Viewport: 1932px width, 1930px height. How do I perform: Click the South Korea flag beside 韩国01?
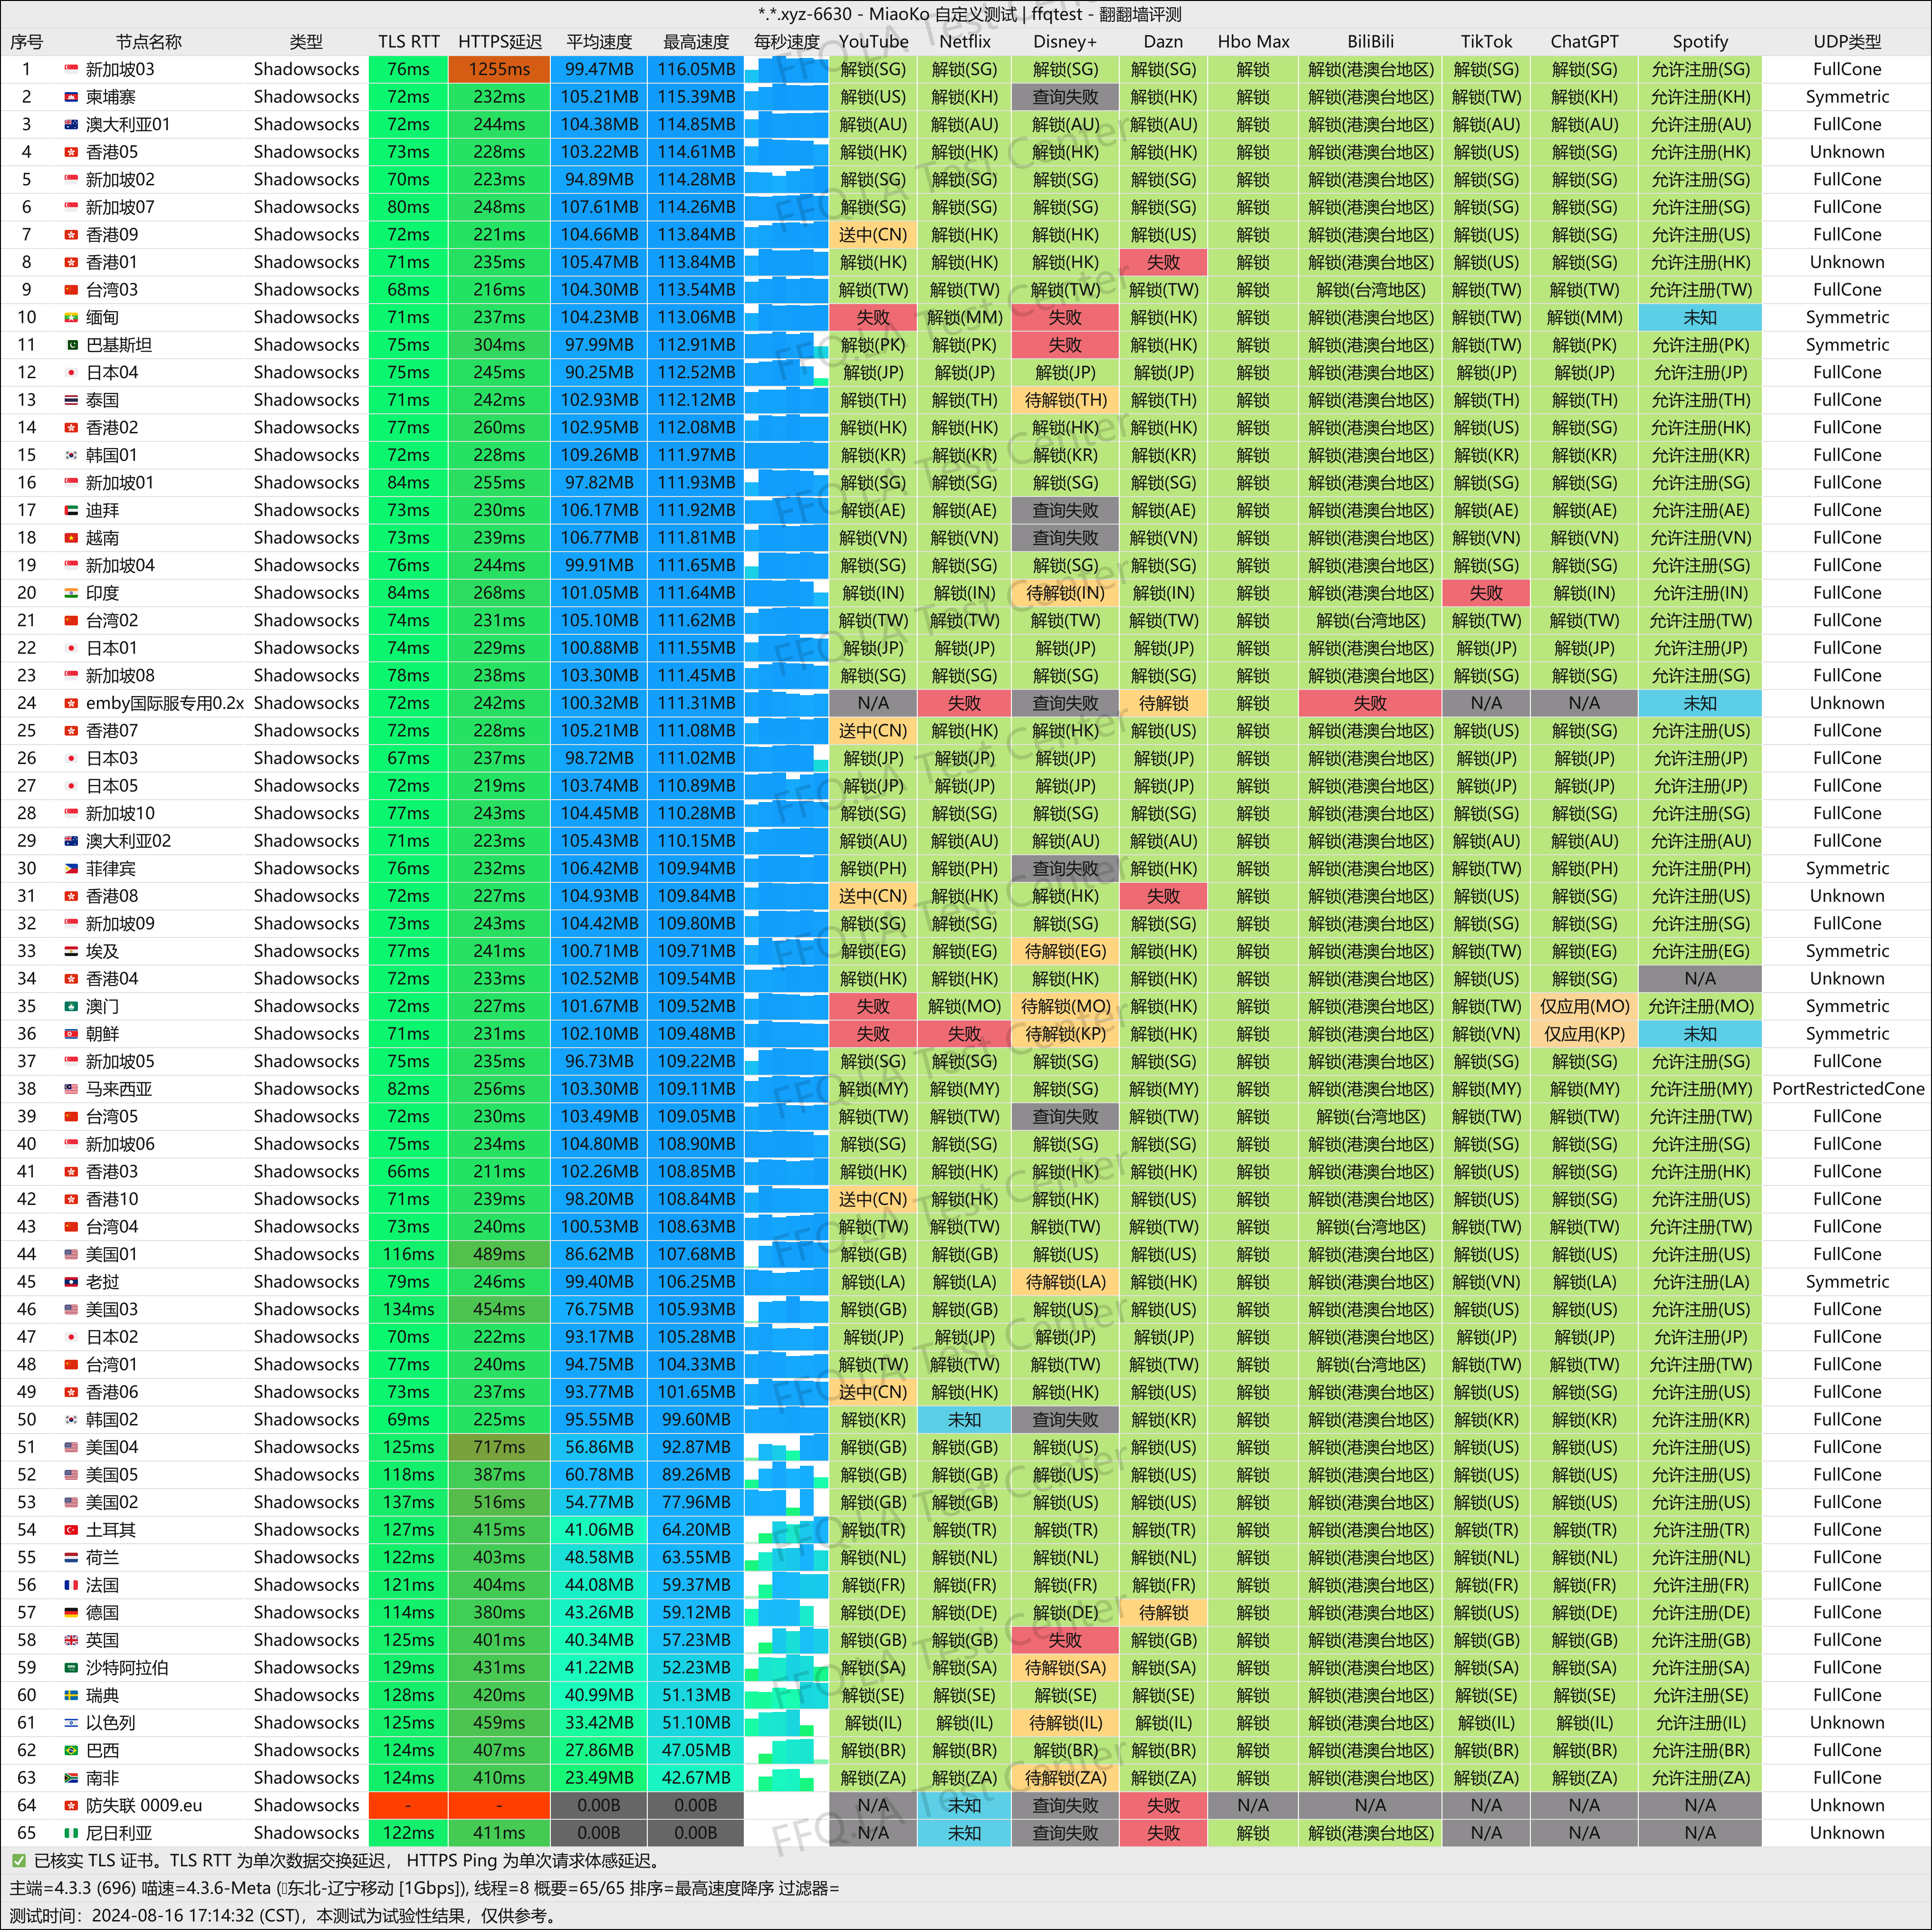pyautogui.click(x=71, y=455)
